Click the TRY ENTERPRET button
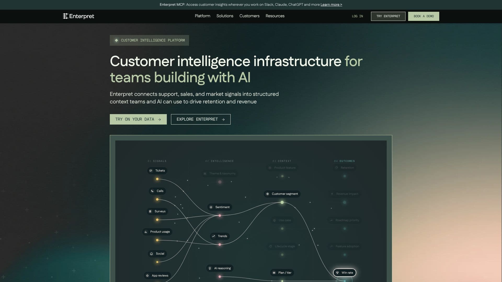Image resolution: width=502 pixels, height=282 pixels. 388,16
